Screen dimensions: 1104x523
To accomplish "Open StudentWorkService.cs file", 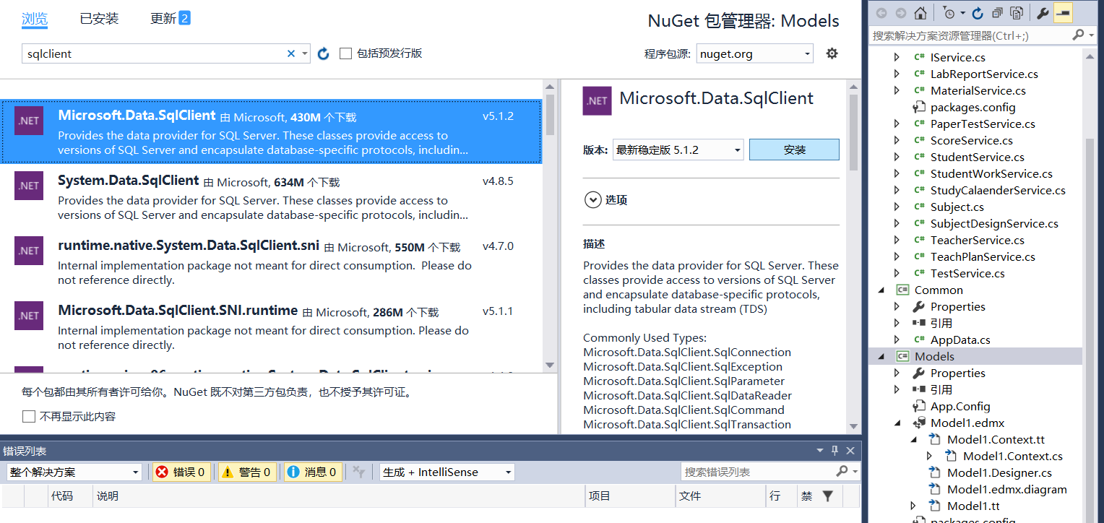I will (991, 173).
